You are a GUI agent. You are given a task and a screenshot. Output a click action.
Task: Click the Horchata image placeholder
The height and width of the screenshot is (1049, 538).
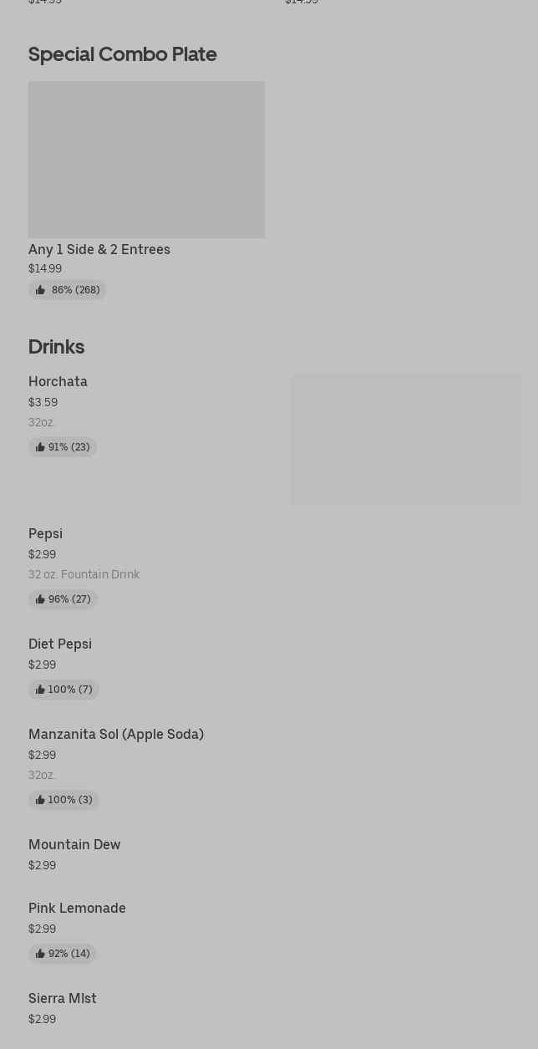[x=406, y=440]
